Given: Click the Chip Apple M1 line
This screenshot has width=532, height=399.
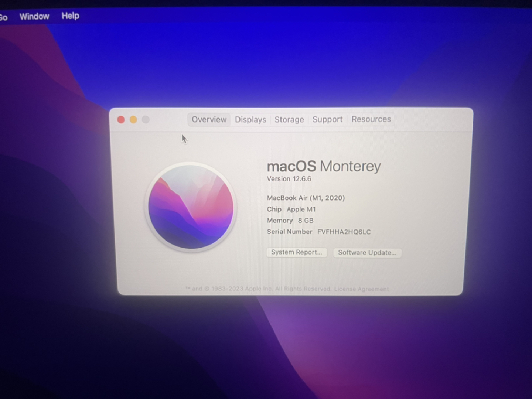Looking at the screenshot, I should (291, 209).
